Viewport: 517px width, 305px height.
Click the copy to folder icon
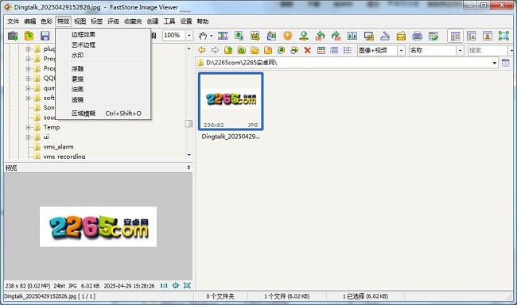282,50
